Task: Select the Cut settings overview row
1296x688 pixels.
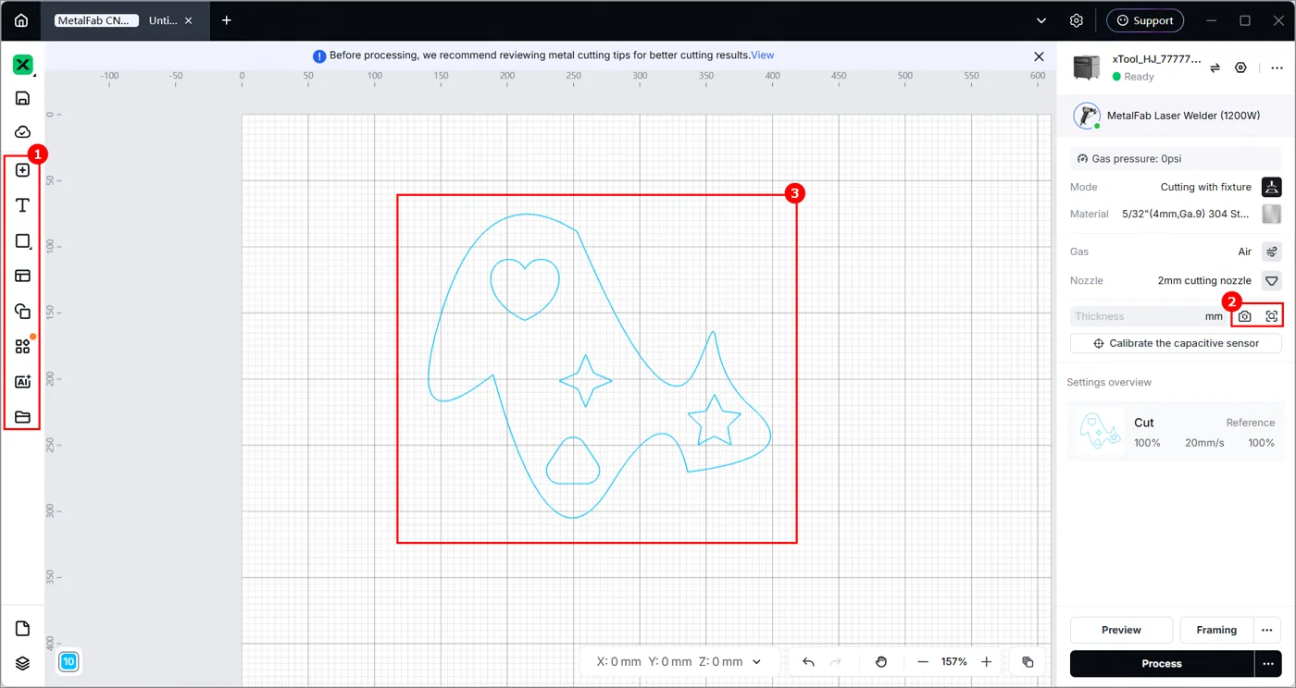Action: tap(1176, 432)
